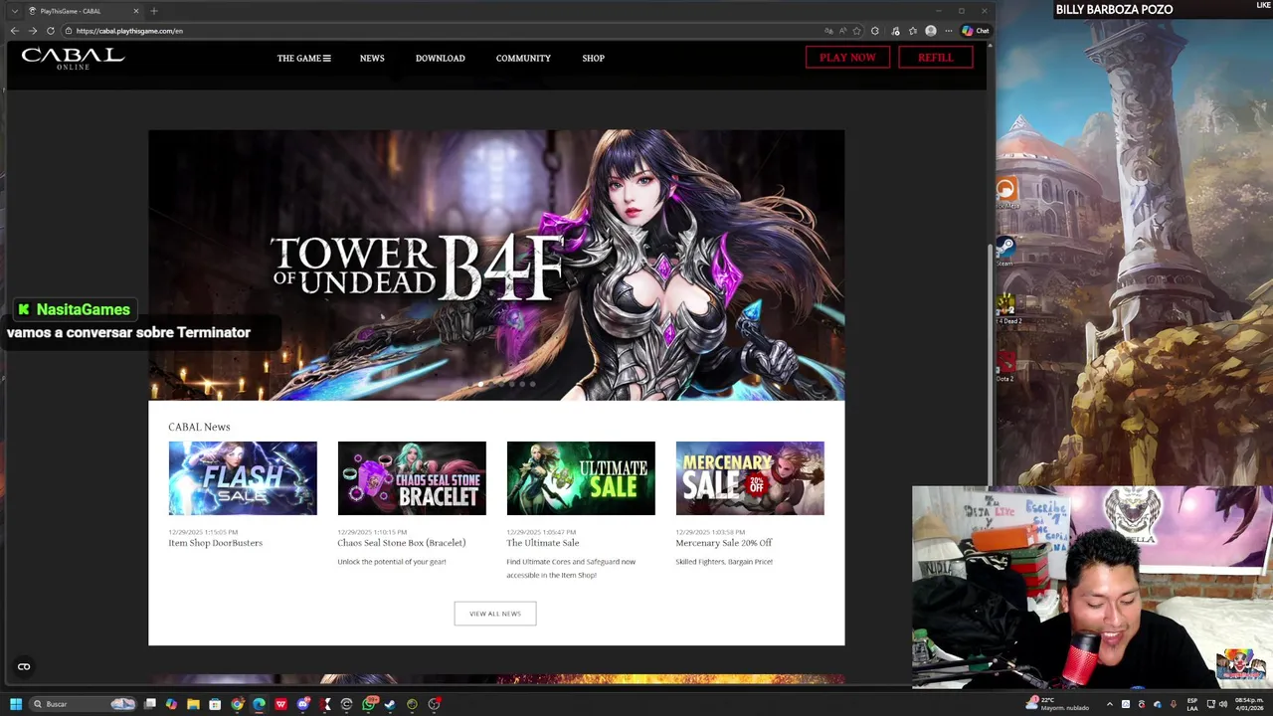This screenshot has width=1273, height=716.
Task: Switch to Microsoft Edge on taskbar
Action: 259,704
